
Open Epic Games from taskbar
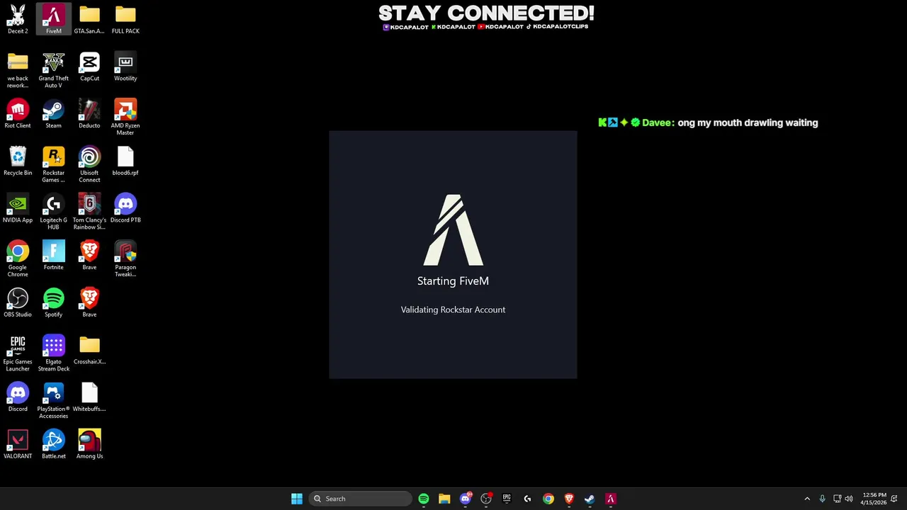point(507,499)
